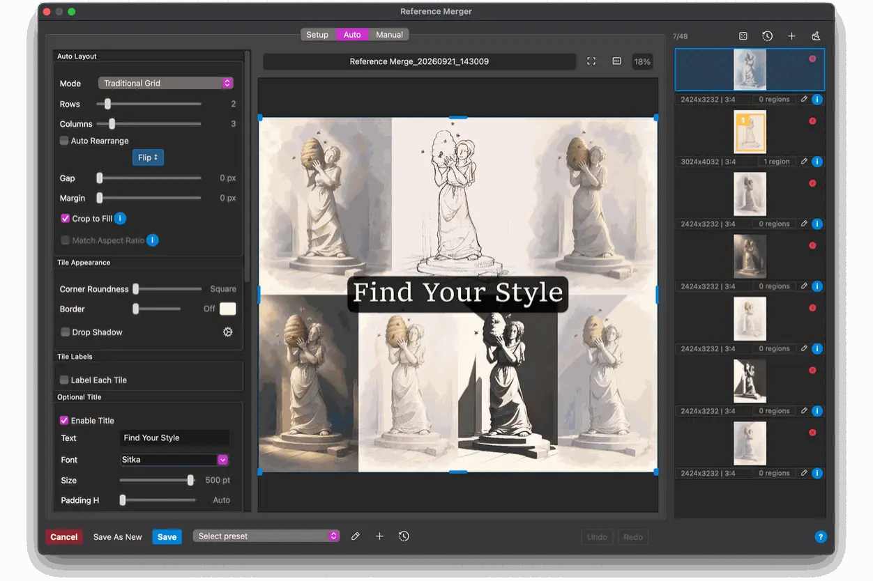Remove the image with the orange region marker
Viewport: 873px width, 581px height.
tap(812, 121)
